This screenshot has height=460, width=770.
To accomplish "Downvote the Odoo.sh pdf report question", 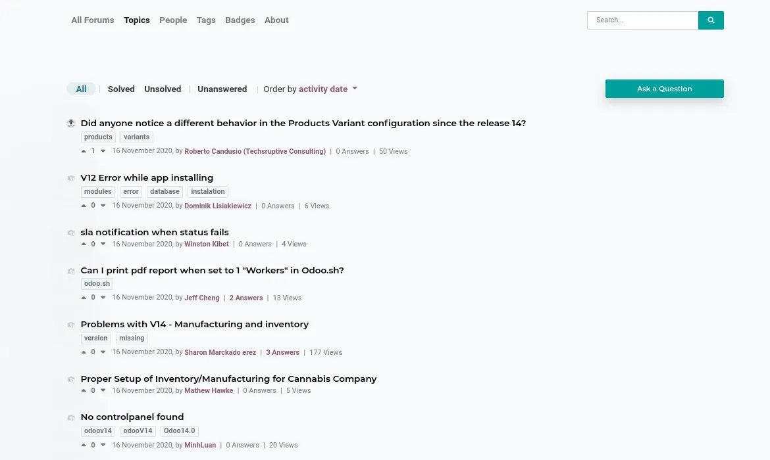I will click(x=103, y=297).
